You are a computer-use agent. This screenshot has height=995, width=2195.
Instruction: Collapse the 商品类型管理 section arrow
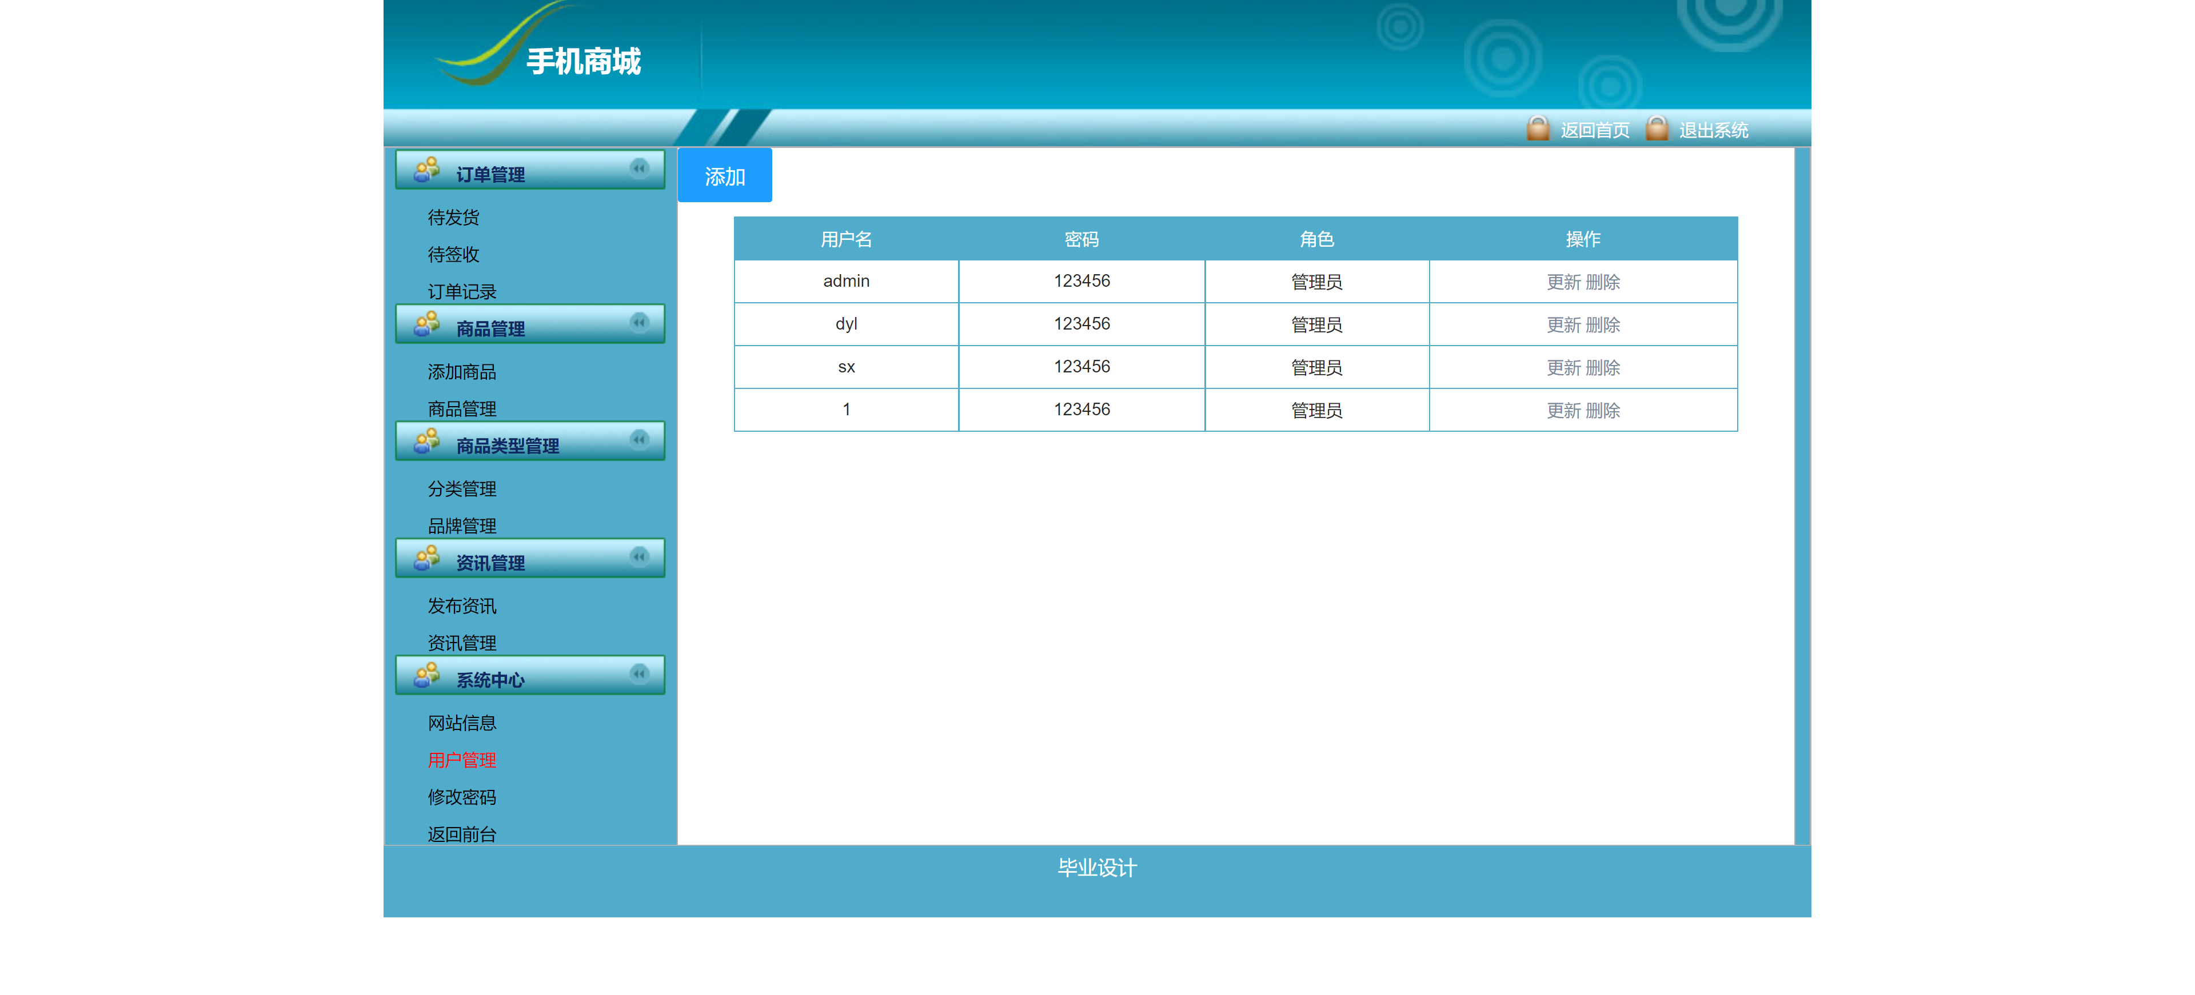639,439
